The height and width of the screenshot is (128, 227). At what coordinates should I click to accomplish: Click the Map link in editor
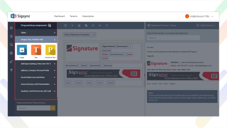coord(89,83)
